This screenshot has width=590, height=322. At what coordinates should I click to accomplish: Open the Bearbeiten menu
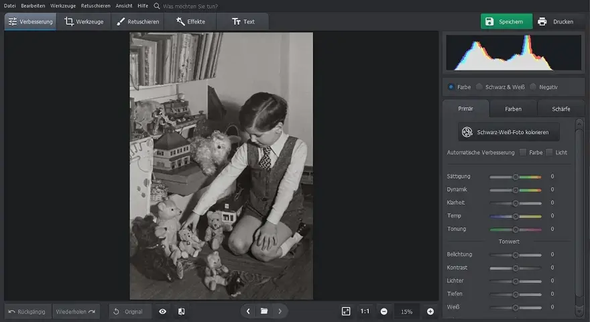tap(33, 5)
